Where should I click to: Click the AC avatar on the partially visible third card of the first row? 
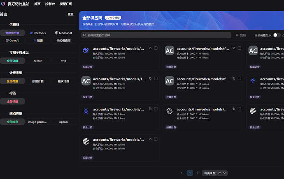(253, 50)
